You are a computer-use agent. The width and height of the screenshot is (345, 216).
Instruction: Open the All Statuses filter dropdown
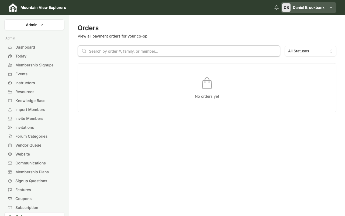(310, 51)
